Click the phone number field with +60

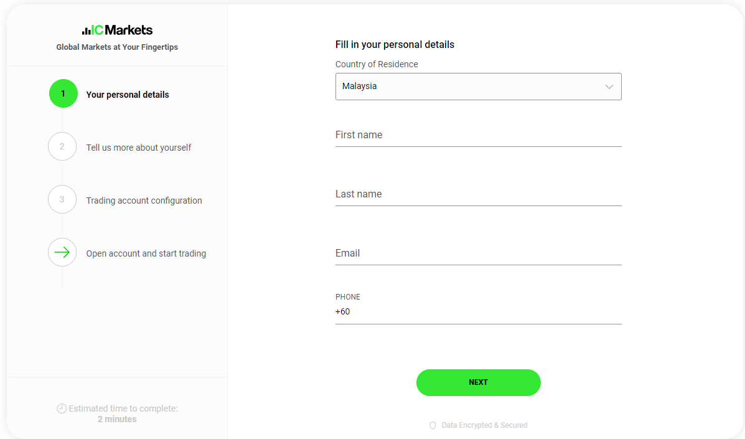479,312
